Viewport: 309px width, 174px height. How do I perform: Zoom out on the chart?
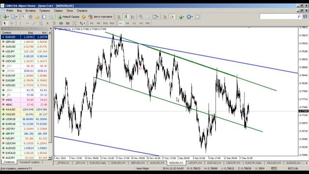click(x=148, y=17)
